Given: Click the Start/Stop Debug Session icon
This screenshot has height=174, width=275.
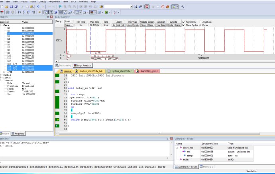Looking at the screenshot, I should [147, 7].
